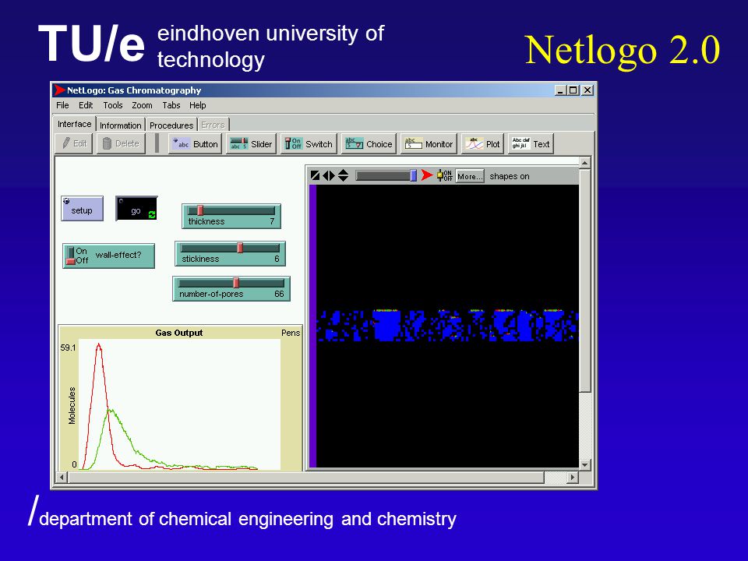Start the go forever button

(136, 209)
